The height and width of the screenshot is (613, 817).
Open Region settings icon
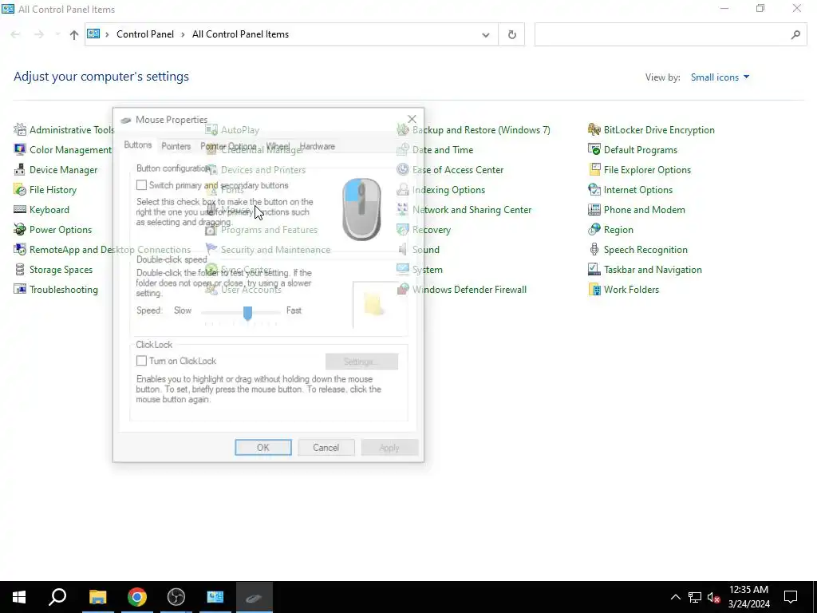(x=594, y=229)
